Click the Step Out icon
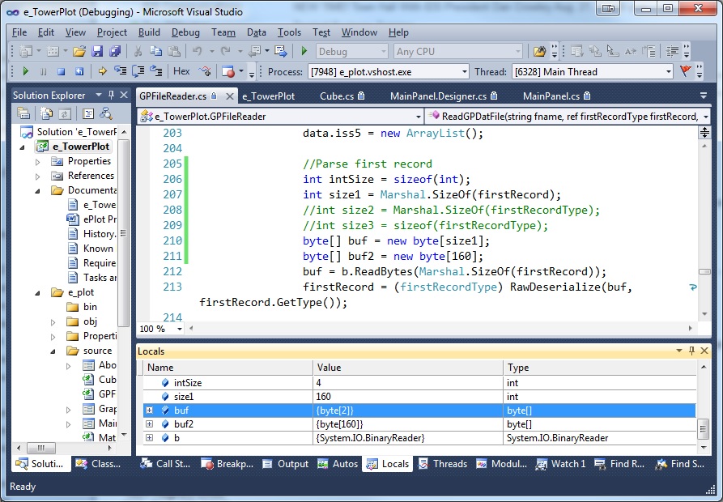The width and height of the screenshot is (723, 502). pos(155,71)
